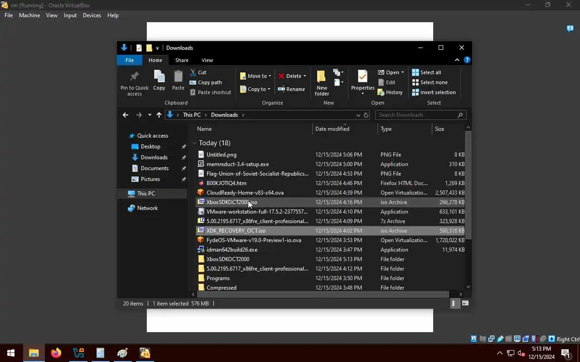This screenshot has width=580, height=362.
Task: Open the File ribbon tab
Action: (x=130, y=60)
